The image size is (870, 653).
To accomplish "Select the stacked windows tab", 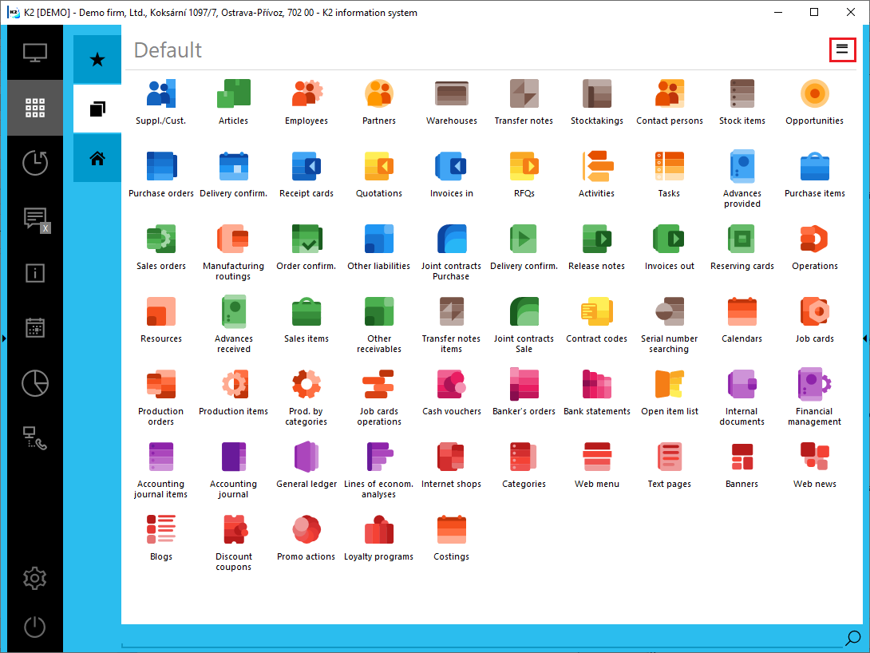I will [97, 109].
